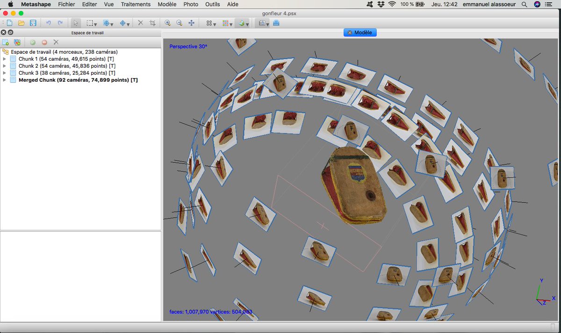This screenshot has width=561, height=333.
Task: Expand the Merged Chunk tree node
Action: click(5, 80)
